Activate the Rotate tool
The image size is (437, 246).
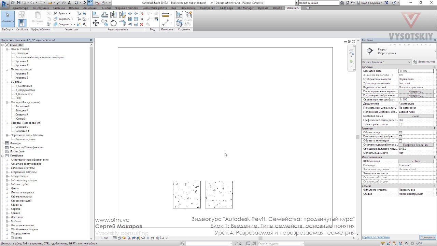113,23
